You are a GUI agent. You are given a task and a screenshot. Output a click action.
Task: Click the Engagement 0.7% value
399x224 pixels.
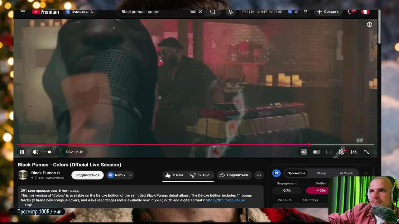point(287,190)
